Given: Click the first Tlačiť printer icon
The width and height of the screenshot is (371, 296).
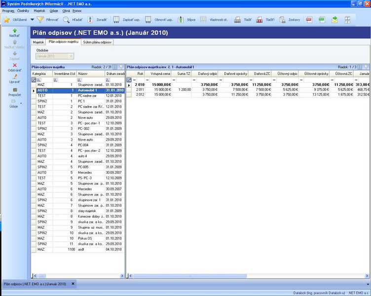Looking at the screenshot, I should [x=238, y=20].
